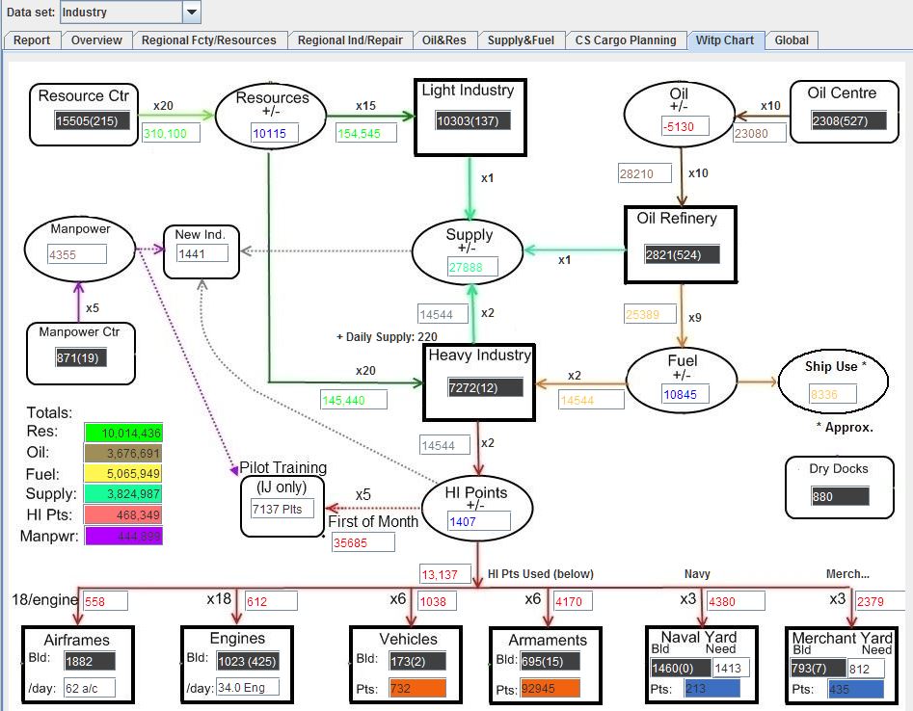Click the Engines HI cost value 612
913x711 pixels.
[x=271, y=601]
